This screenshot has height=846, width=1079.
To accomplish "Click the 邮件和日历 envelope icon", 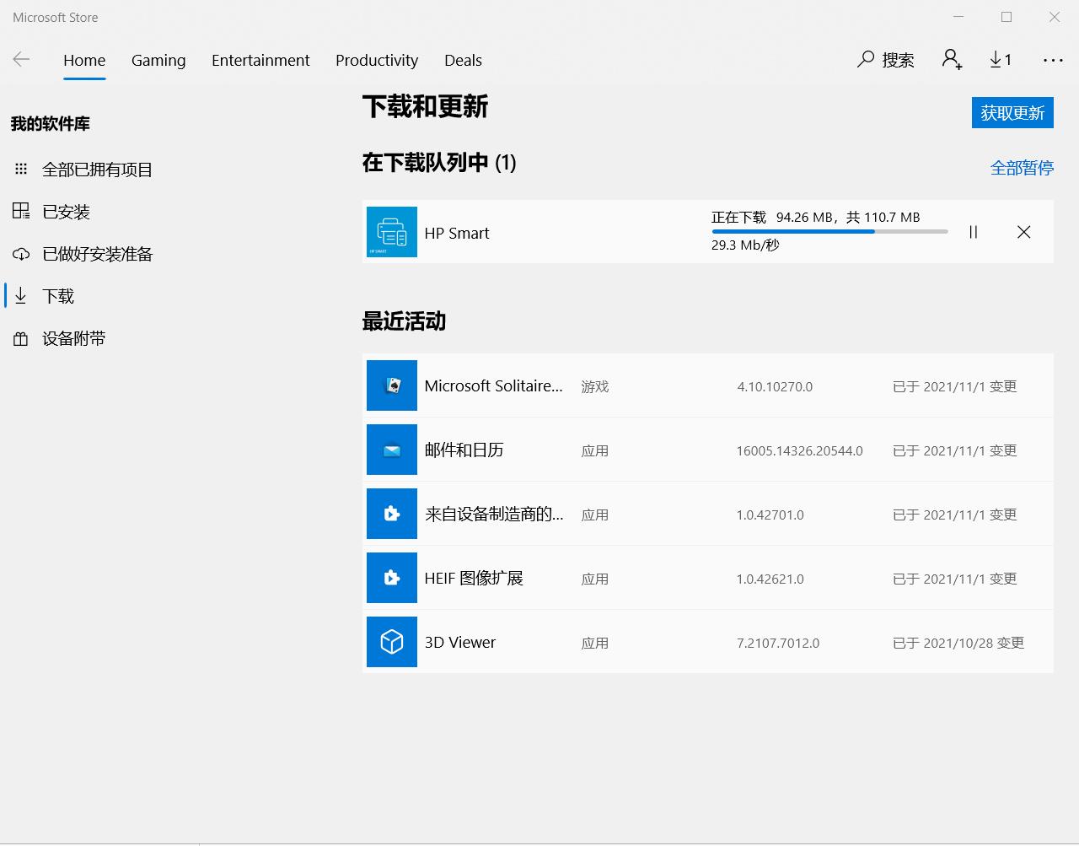I will [x=392, y=450].
